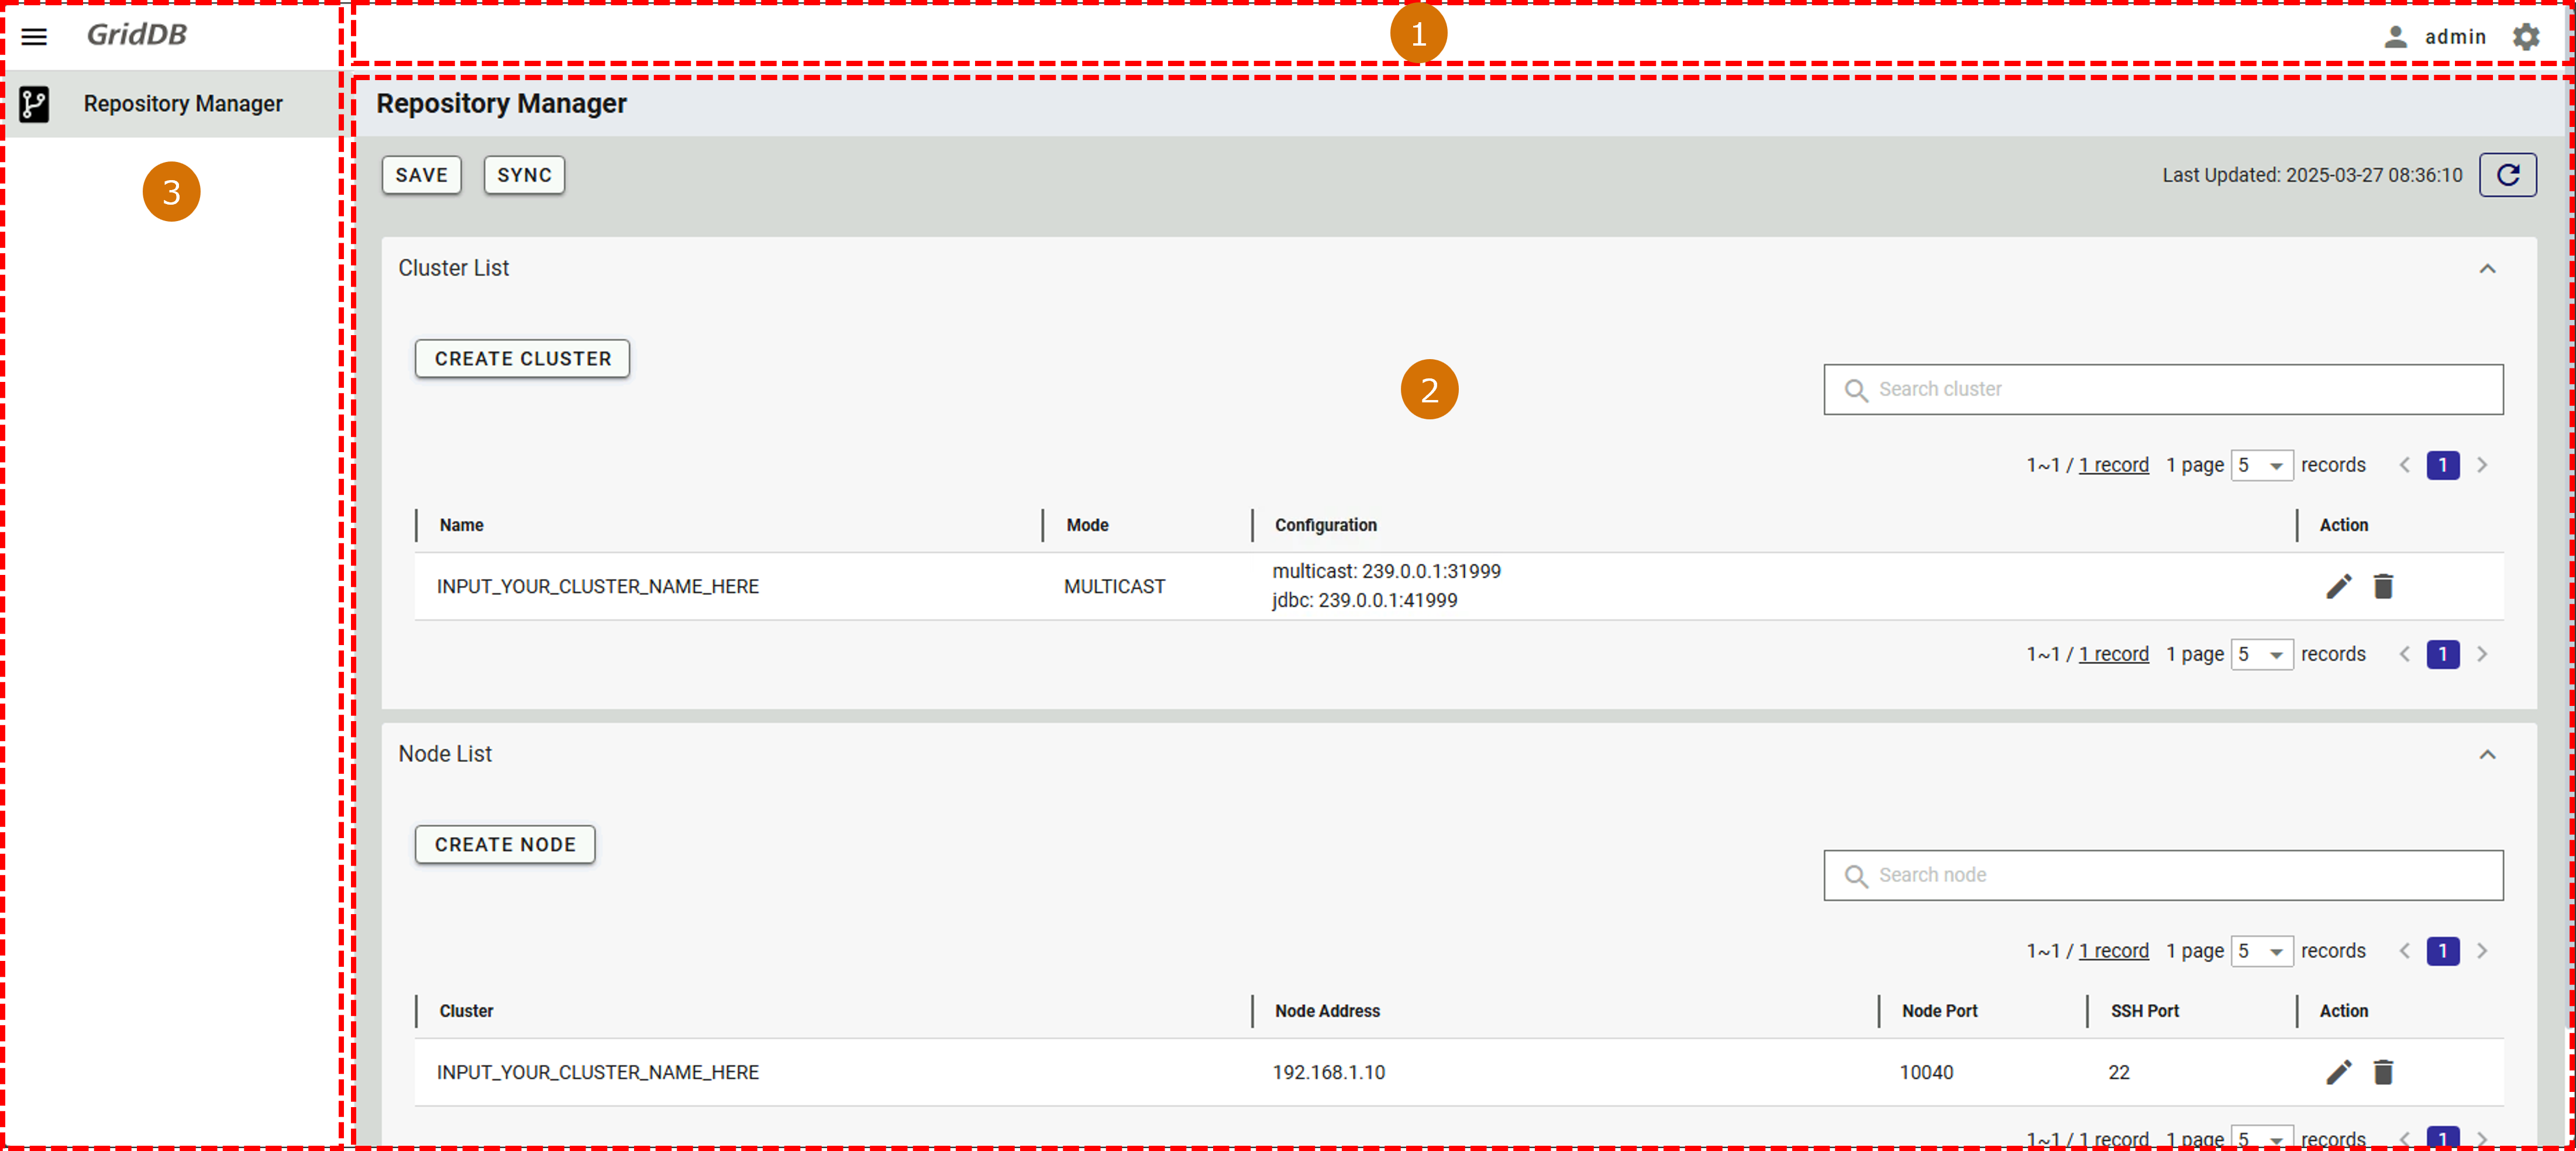Open records-per-page dropdown above cluster table
This screenshot has width=2576, height=1151.
tap(2261, 465)
